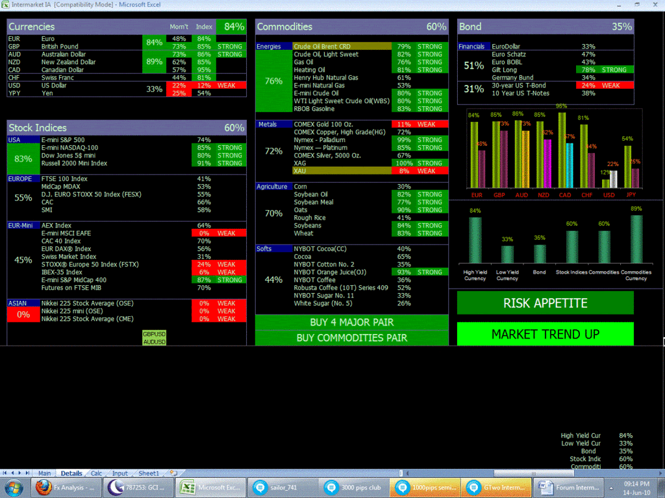Select the ASIAN region label
Viewport: 665px width, 498px height.
click(x=23, y=303)
